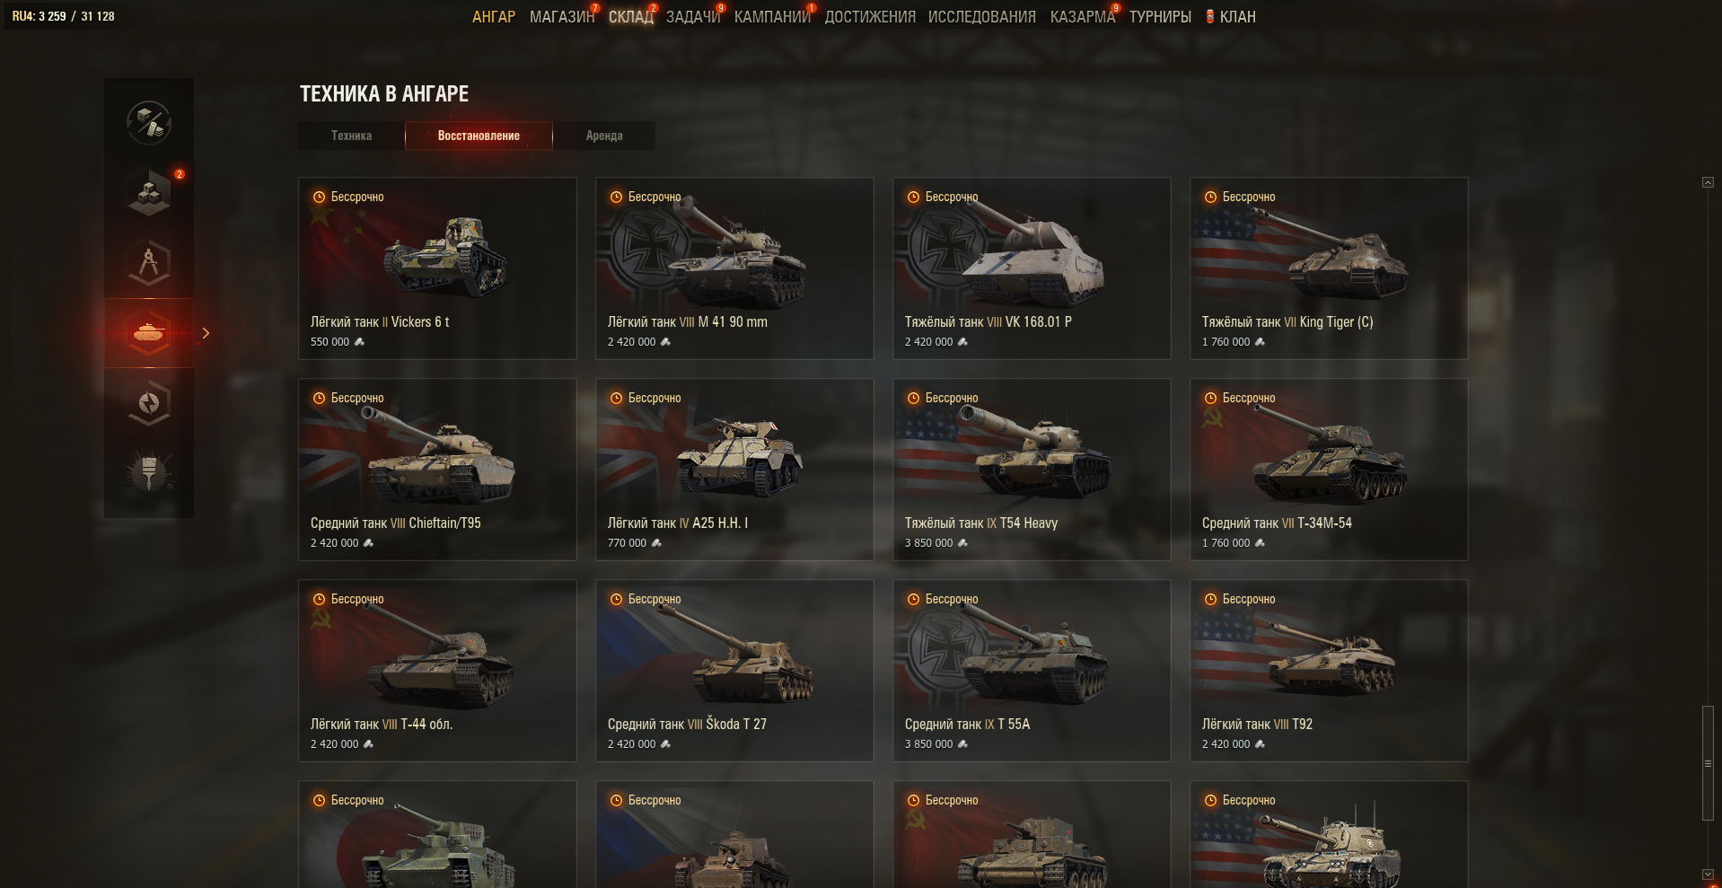Click the scrollbar thumb handle

[1708, 763]
